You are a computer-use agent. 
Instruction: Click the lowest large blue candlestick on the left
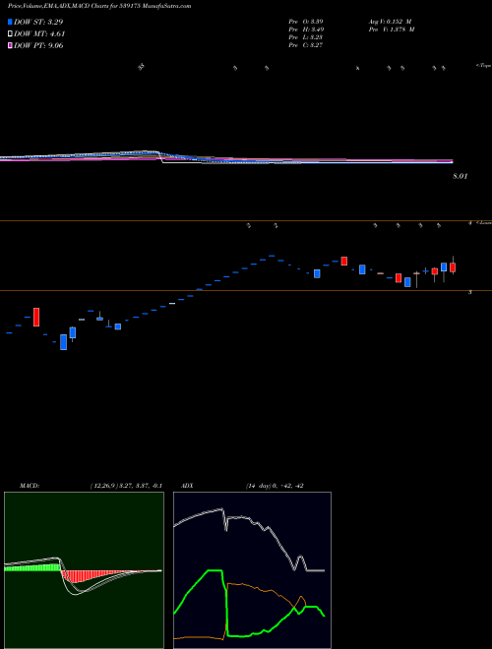63,342
